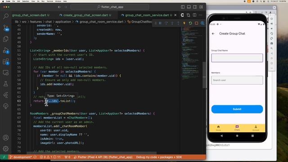Open the Search view in activity bar
This screenshot has height=162, width=288.
6,16
